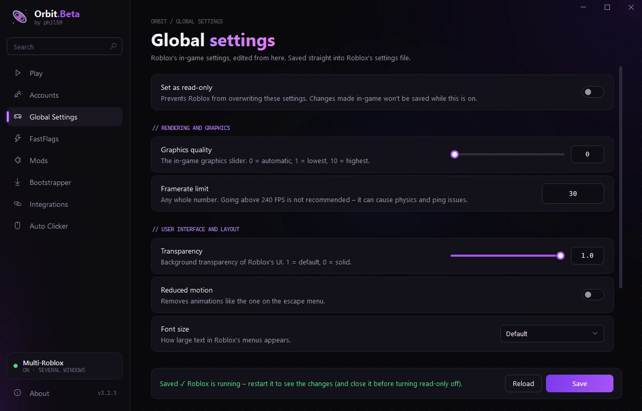Screen dimensions: 642x411
Task: Minimize the Orbit window
Action: click(584, 7)
